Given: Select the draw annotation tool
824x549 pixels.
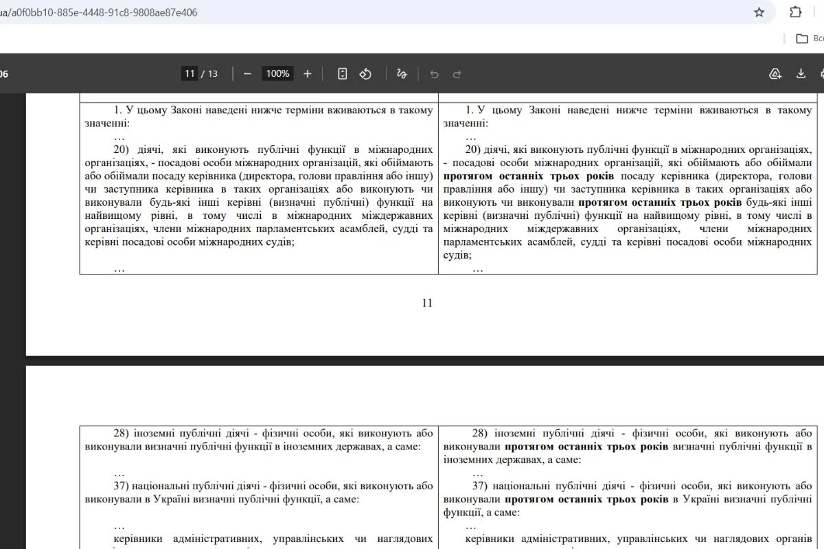Looking at the screenshot, I should pyautogui.click(x=402, y=73).
